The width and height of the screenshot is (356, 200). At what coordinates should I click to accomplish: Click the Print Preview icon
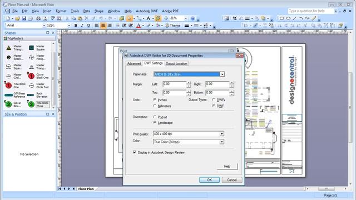(45, 18)
